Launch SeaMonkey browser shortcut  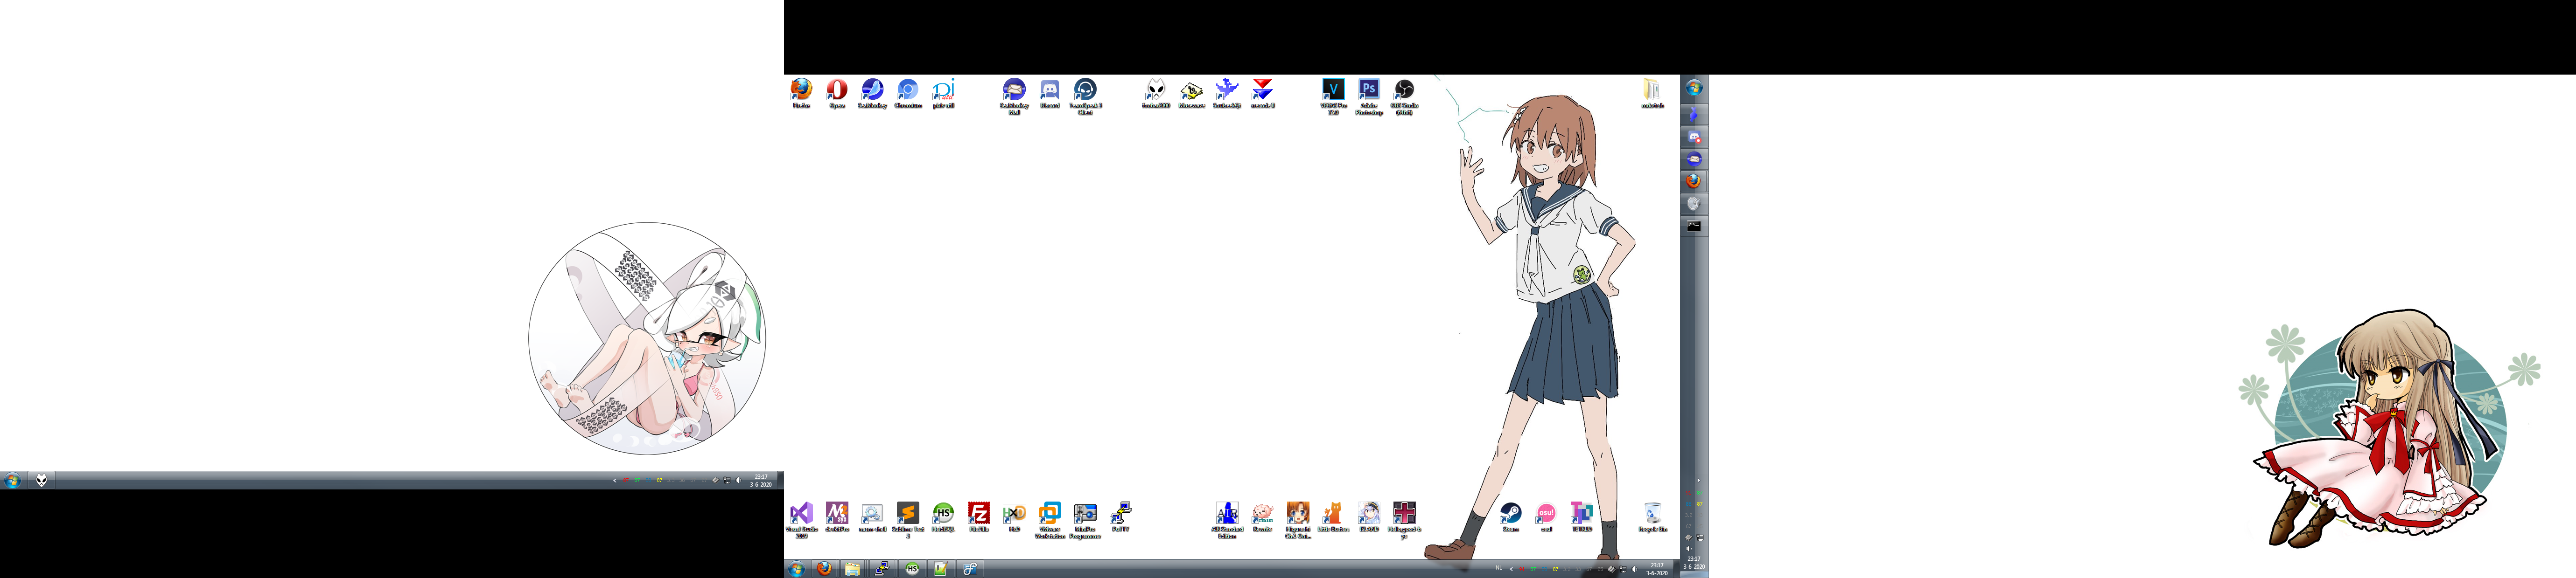point(872,94)
